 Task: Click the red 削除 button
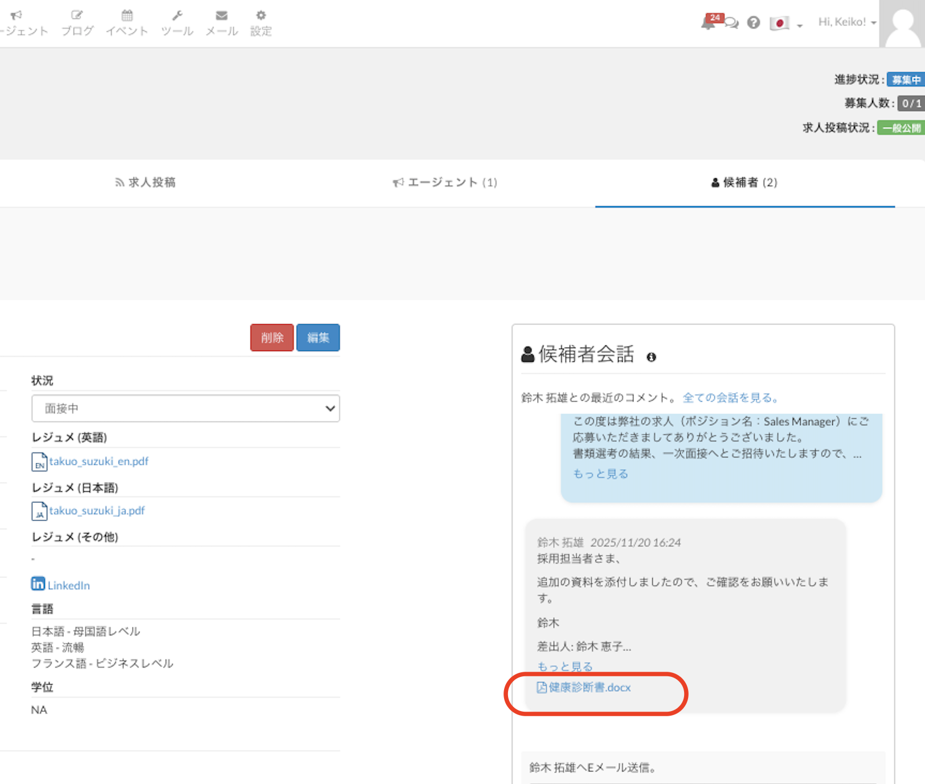pos(272,337)
